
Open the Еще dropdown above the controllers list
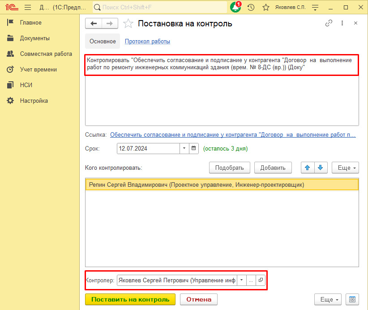click(x=345, y=168)
